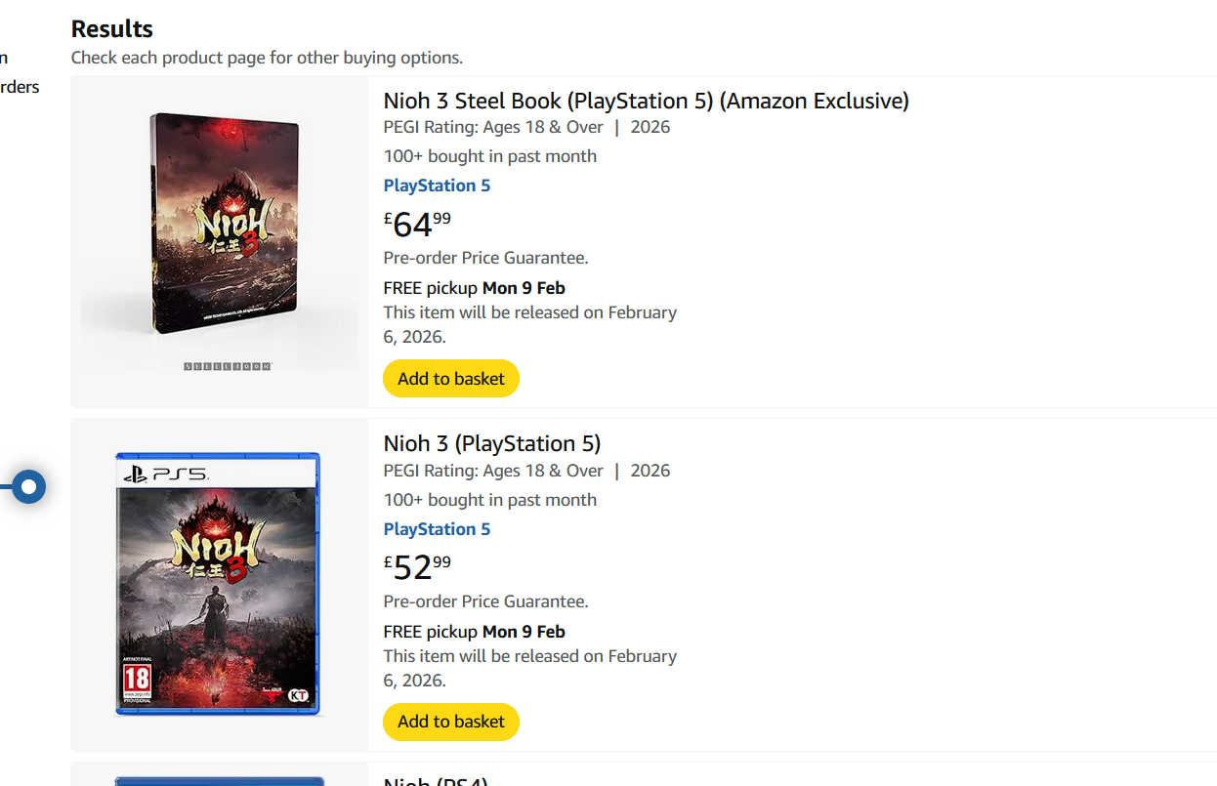
Task: Click the £52.99 standard edition price
Action: pyautogui.click(x=417, y=566)
